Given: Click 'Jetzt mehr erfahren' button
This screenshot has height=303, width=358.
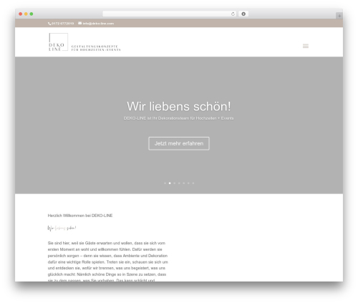Looking at the screenshot, I should click(179, 143).
